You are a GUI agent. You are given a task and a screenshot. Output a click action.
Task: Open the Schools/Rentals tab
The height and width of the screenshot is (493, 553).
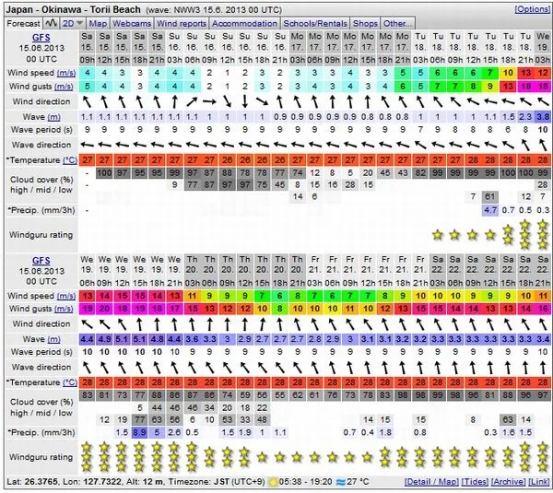click(315, 23)
